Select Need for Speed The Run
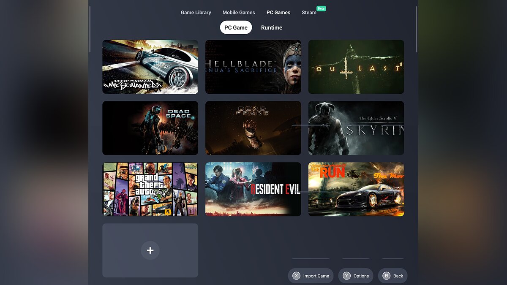 (x=356, y=189)
